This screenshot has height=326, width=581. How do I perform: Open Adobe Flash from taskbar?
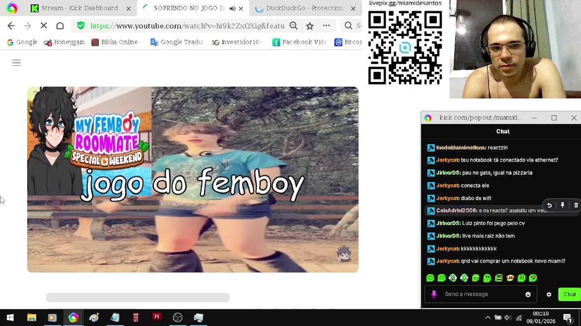click(x=157, y=318)
